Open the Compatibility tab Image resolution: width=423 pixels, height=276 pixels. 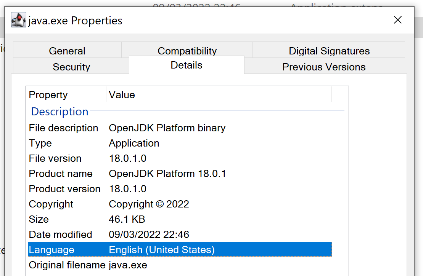(187, 51)
